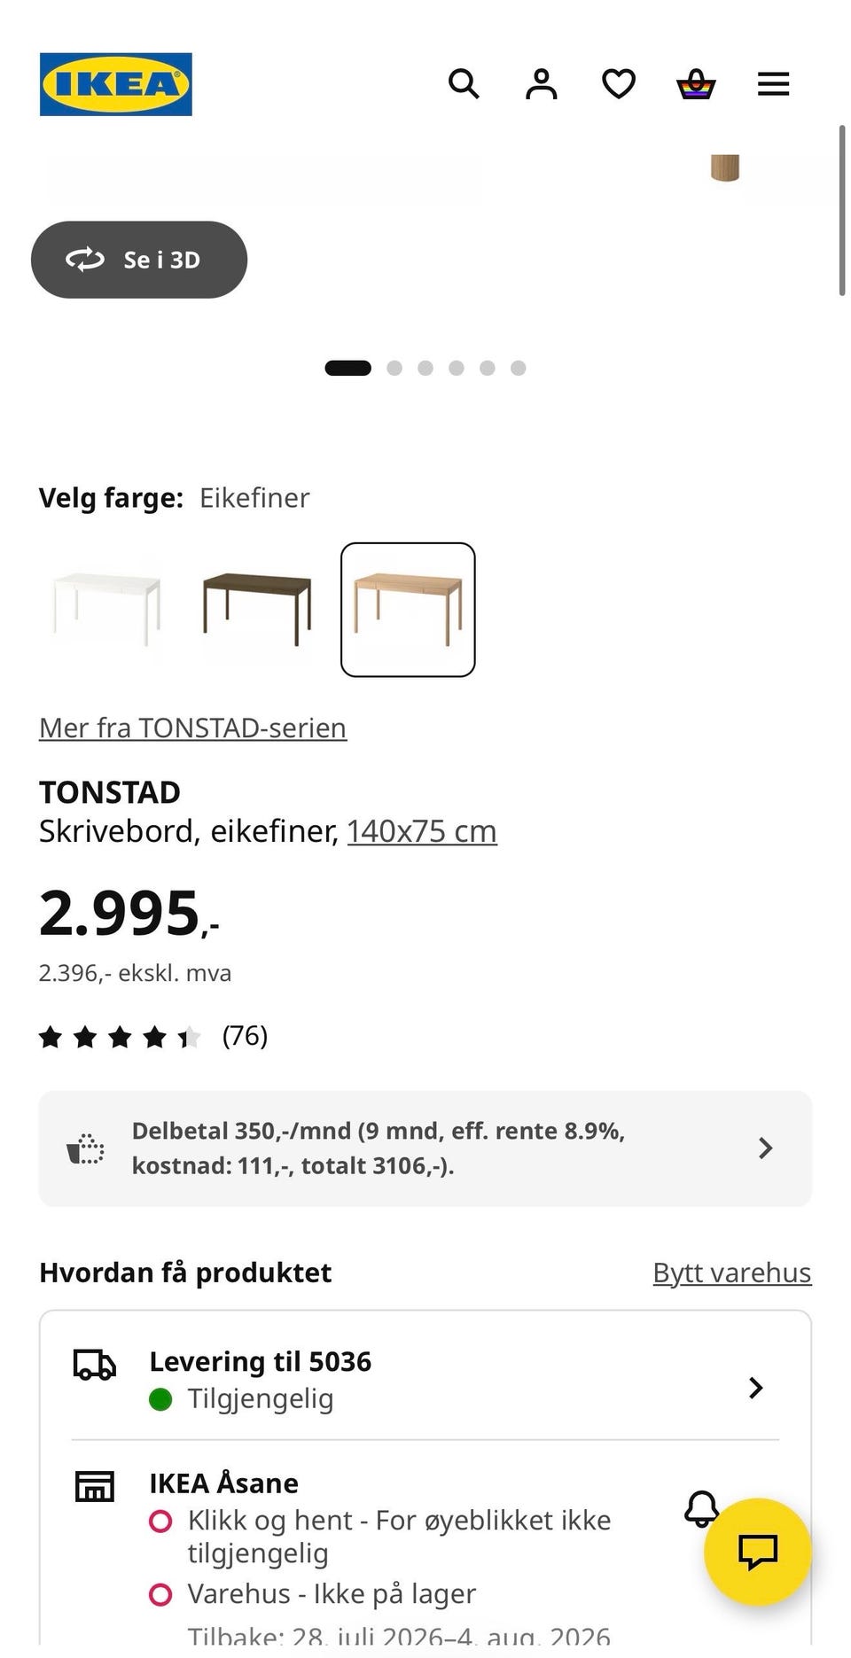This screenshot has height=1658, width=851.
Task: Jump to last image carousel dot
Action: 519,368
